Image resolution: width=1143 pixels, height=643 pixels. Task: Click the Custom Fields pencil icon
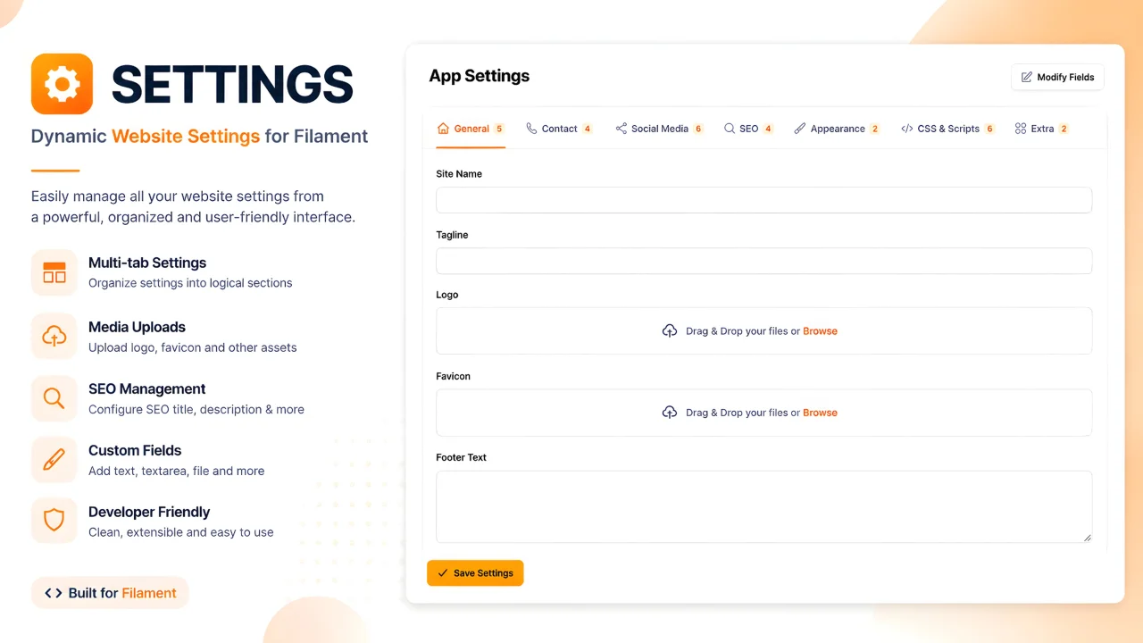tap(54, 460)
